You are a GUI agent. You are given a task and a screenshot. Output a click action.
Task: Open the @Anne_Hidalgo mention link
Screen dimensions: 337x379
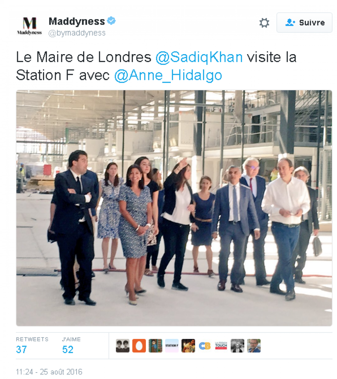(x=168, y=75)
